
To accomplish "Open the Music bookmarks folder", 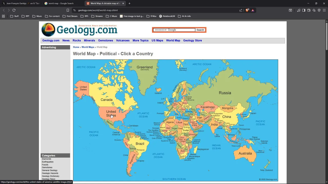I will 37,16.
